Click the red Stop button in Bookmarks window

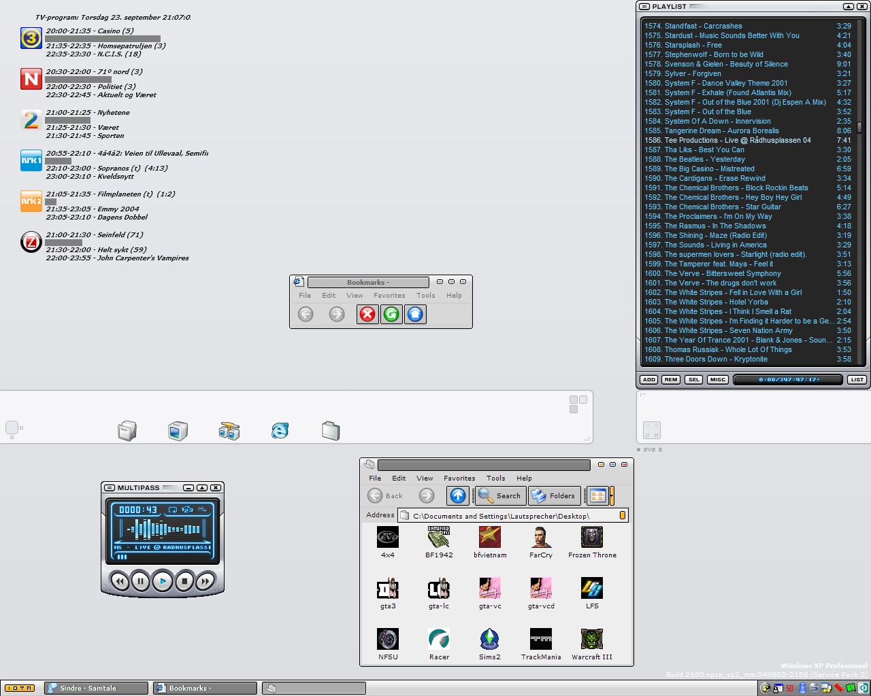367,314
